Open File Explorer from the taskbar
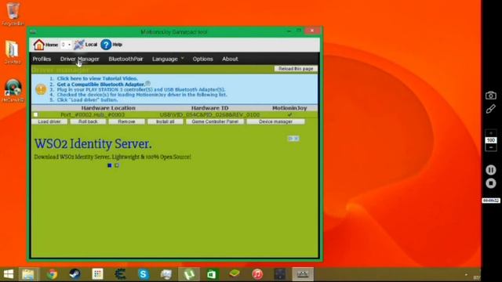The width and height of the screenshot is (502, 282). [x=28, y=274]
